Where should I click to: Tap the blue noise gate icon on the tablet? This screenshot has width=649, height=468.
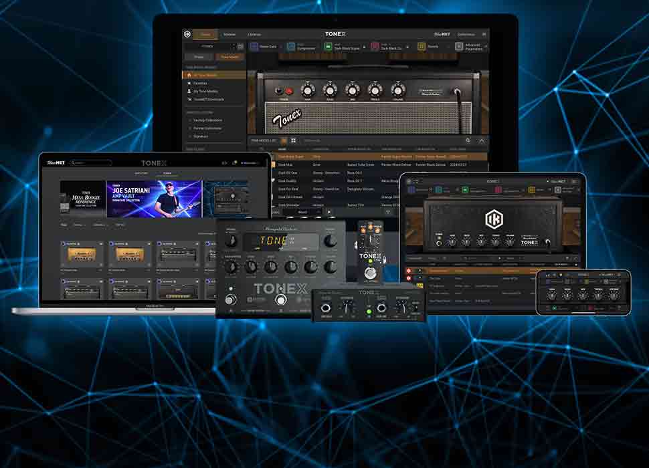coord(411,190)
